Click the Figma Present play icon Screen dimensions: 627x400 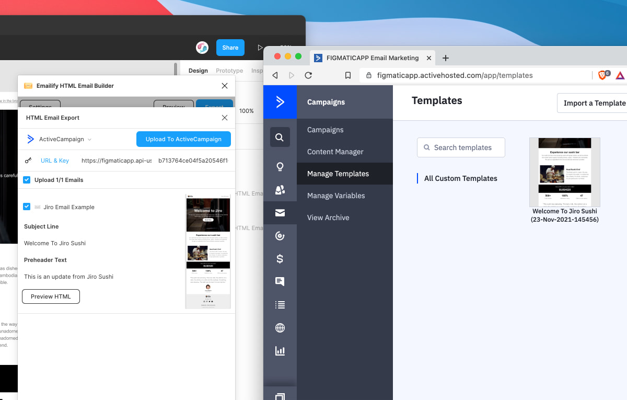point(260,48)
